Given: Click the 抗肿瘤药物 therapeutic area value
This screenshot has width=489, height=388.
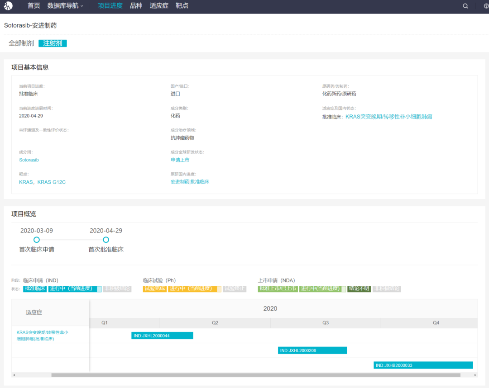Looking at the screenshot, I should click(x=182, y=138).
